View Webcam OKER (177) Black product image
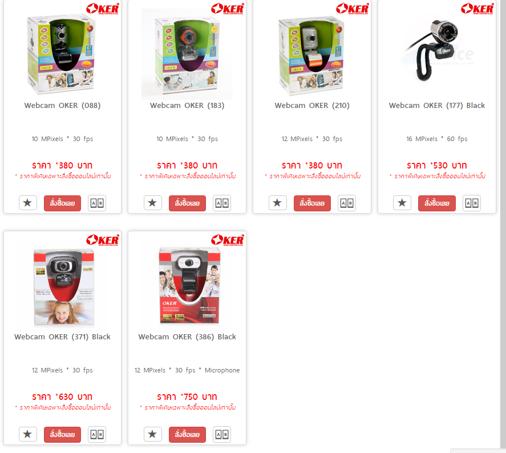Screen dimensions: 506x453 436,50
